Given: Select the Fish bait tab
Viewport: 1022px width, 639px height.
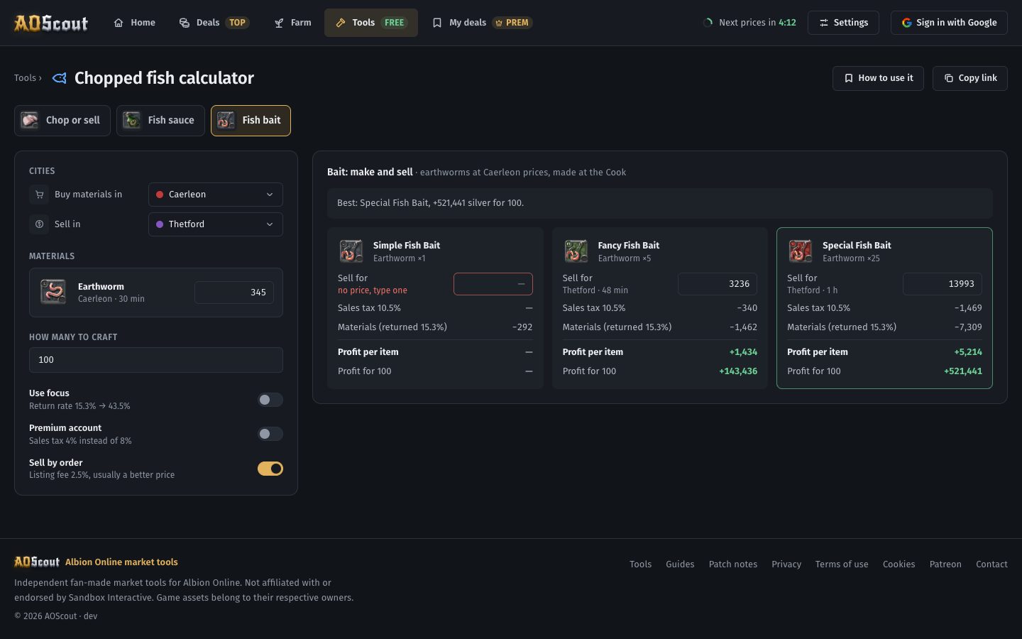Looking at the screenshot, I should 251,121.
